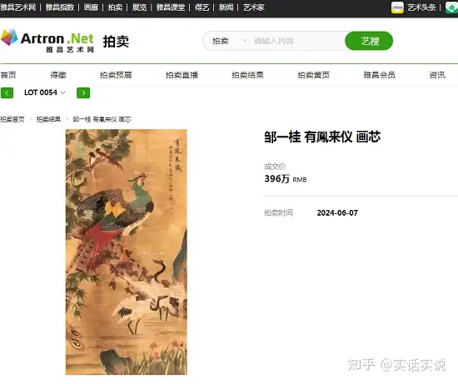The image size is (458, 384).
Task: Go to previous lot with green left arrow
Action: (7, 93)
